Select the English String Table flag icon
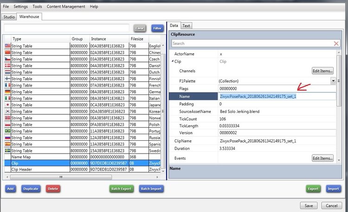348x212 pixels. point(7,46)
